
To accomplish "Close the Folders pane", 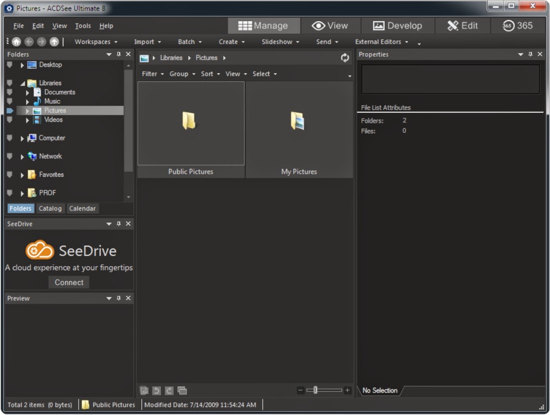I will click(128, 54).
